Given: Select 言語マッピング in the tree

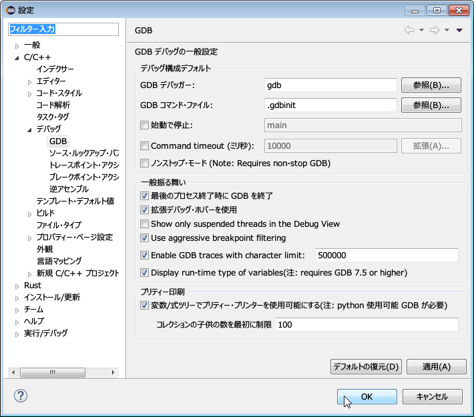Looking at the screenshot, I should (59, 261).
